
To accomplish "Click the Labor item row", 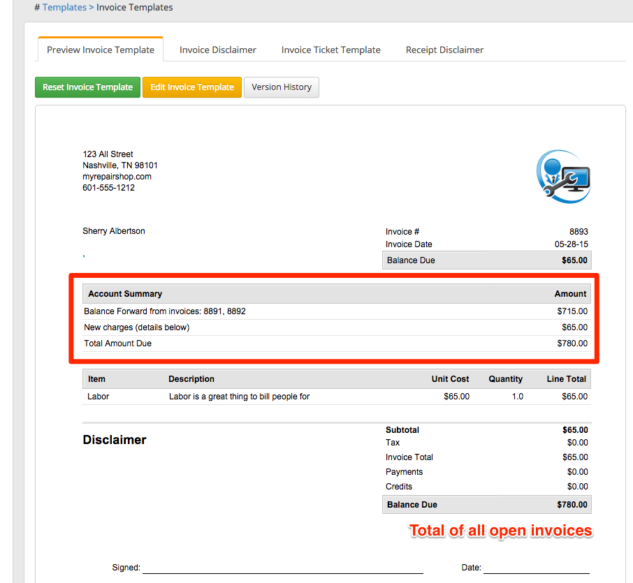I will 335,397.
